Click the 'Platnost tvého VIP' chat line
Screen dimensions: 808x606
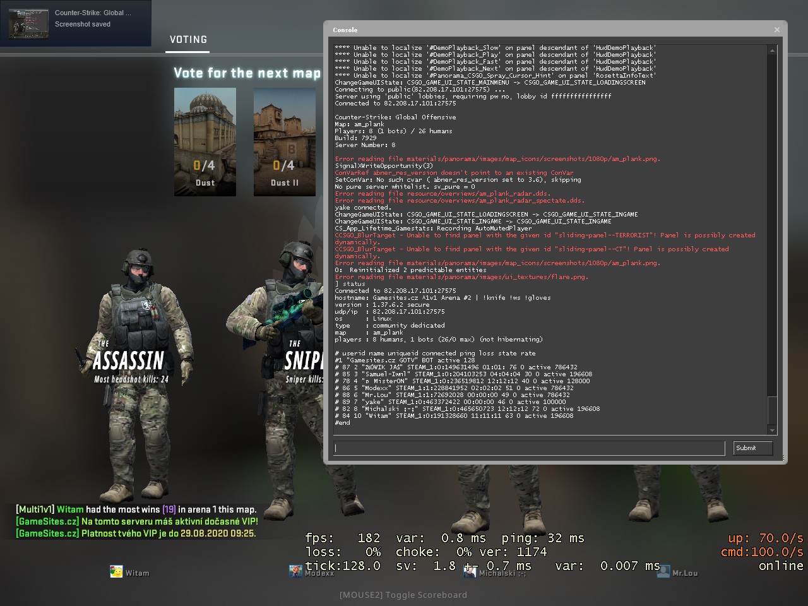pos(136,533)
